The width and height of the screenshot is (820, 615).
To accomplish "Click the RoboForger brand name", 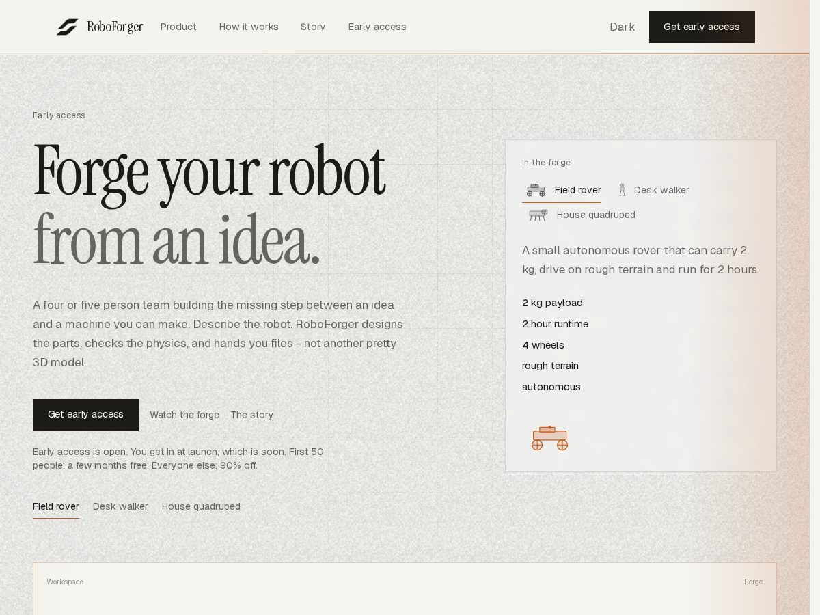I will pos(115,27).
